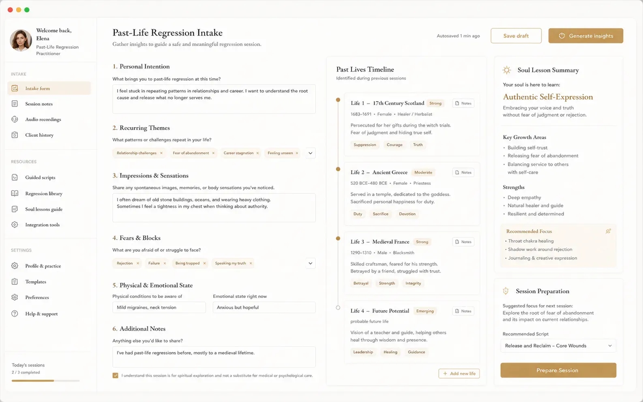Expand the Recurring Themes dropdown
This screenshot has height=402, width=643.
pyautogui.click(x=310, y=153)
